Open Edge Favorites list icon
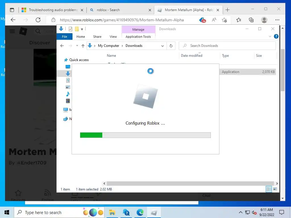Screen dimensions: 291x218 pos(239,20)
